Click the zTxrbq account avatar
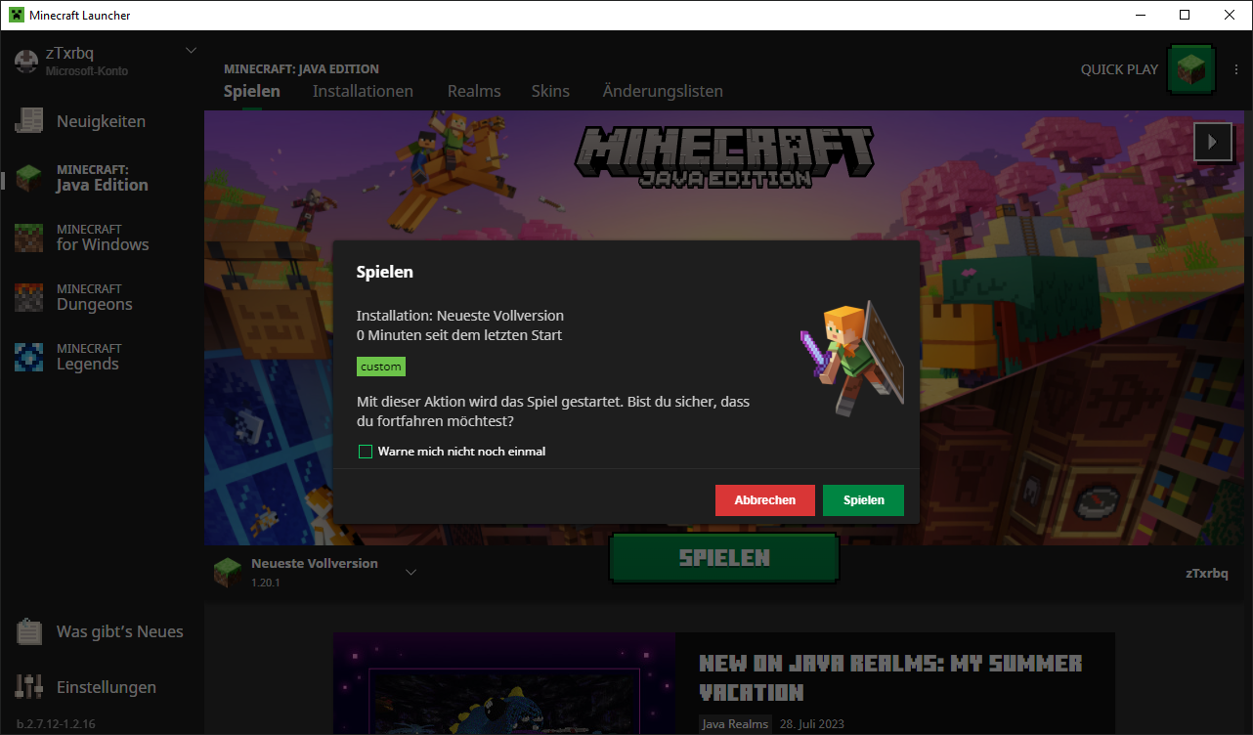This screenshot has width=1253, height=735. point(25,61)
